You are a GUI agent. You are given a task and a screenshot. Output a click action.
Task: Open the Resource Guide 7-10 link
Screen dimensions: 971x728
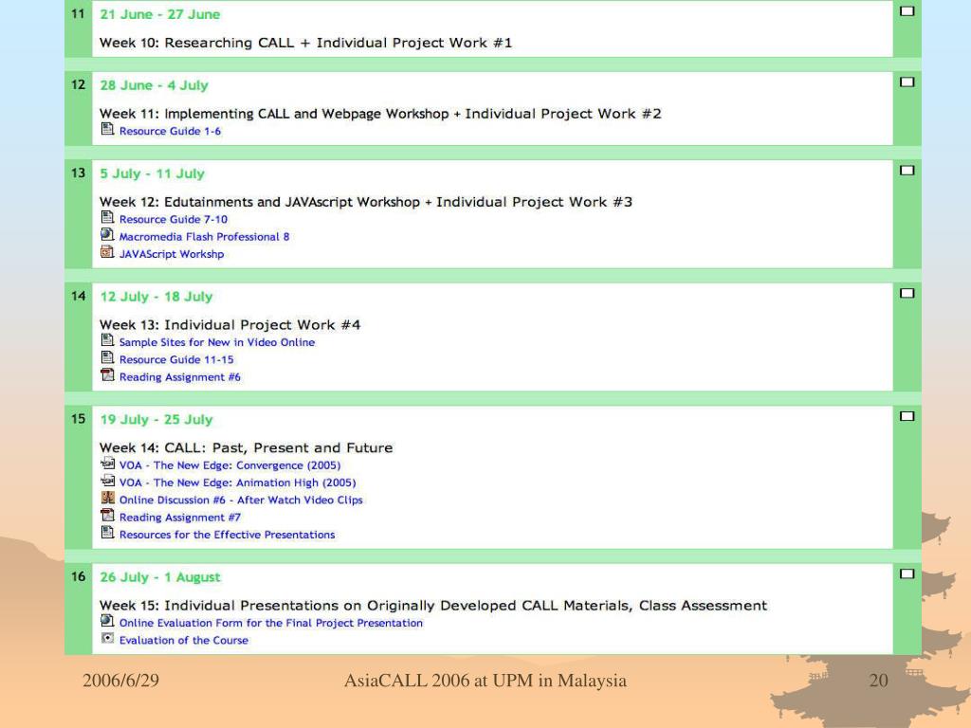click(x=174, y=220)
